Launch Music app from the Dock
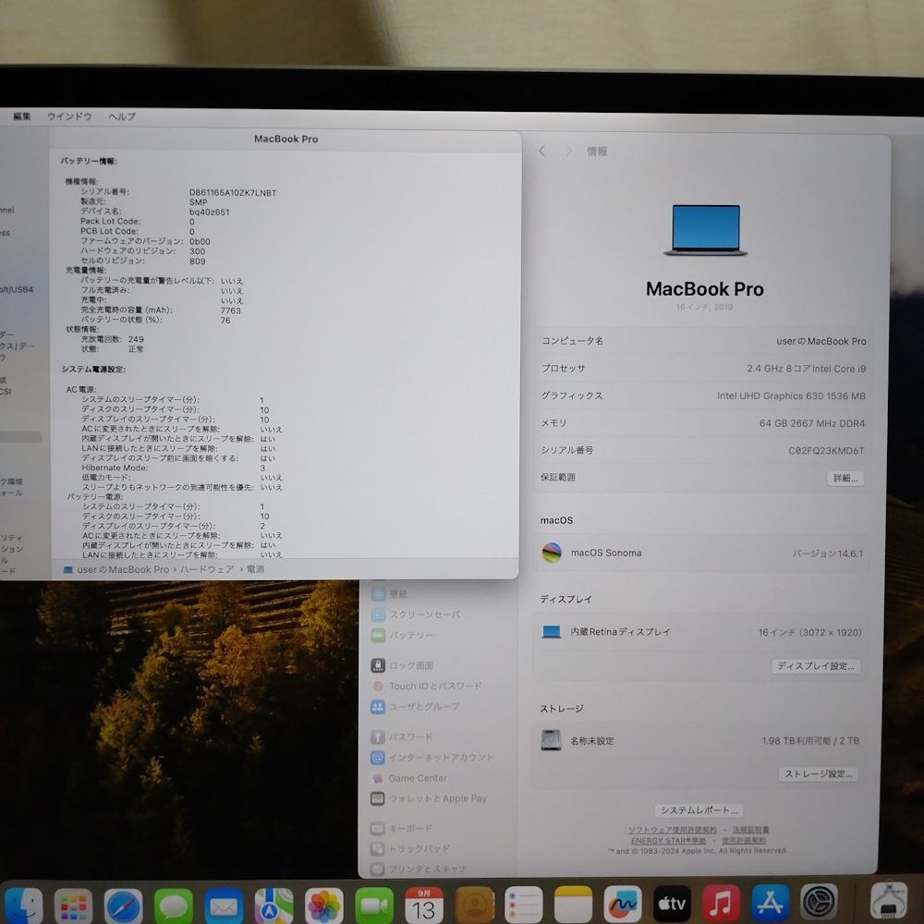The height and width of the screenshot is (924, 924). [x=722, y=904]
